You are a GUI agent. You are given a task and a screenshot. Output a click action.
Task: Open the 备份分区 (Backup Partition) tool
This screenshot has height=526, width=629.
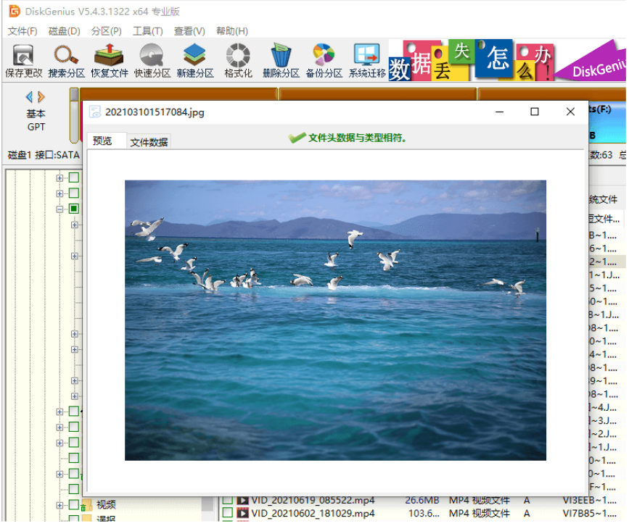coord(323,61)
